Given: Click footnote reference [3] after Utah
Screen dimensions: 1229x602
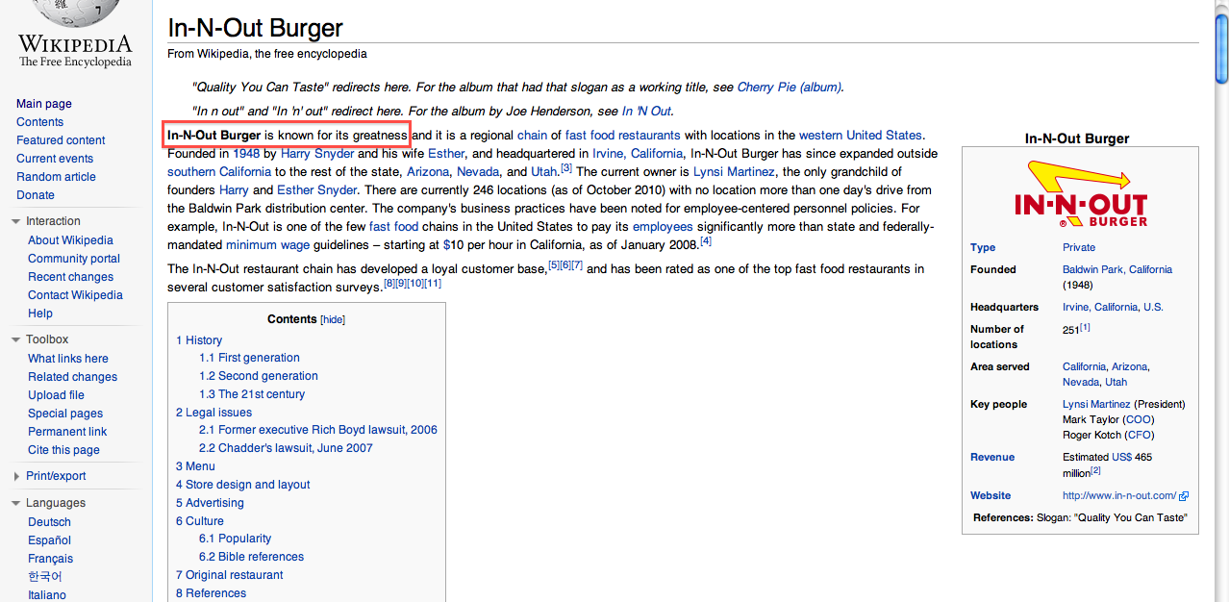Looking at the screenshot, I should click(x=566, y=168).
